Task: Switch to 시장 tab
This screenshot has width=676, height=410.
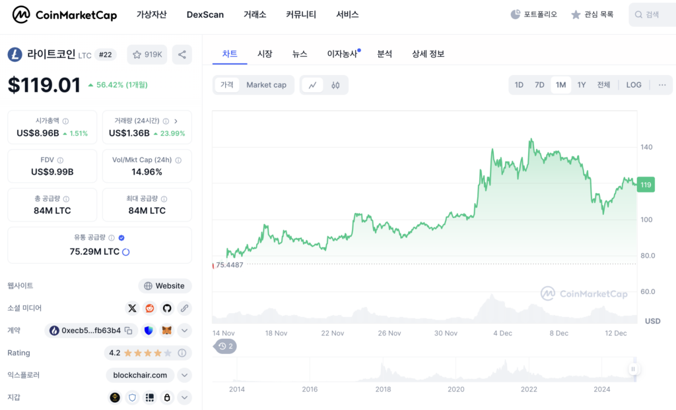Action: 265,54
